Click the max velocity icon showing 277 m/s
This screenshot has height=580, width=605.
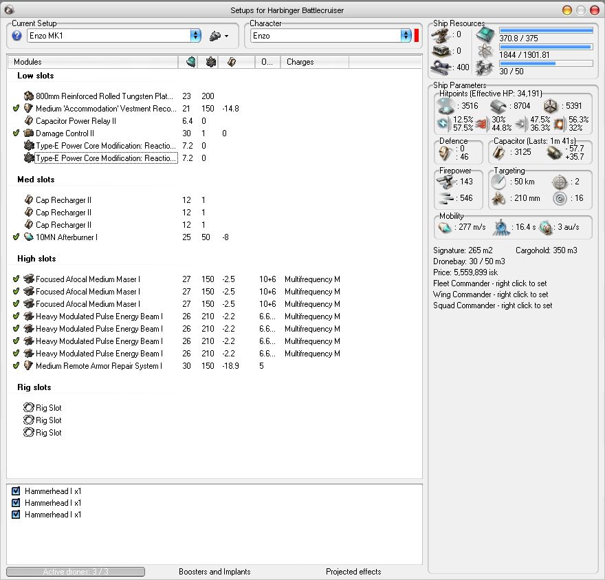(x=445, y=228)
